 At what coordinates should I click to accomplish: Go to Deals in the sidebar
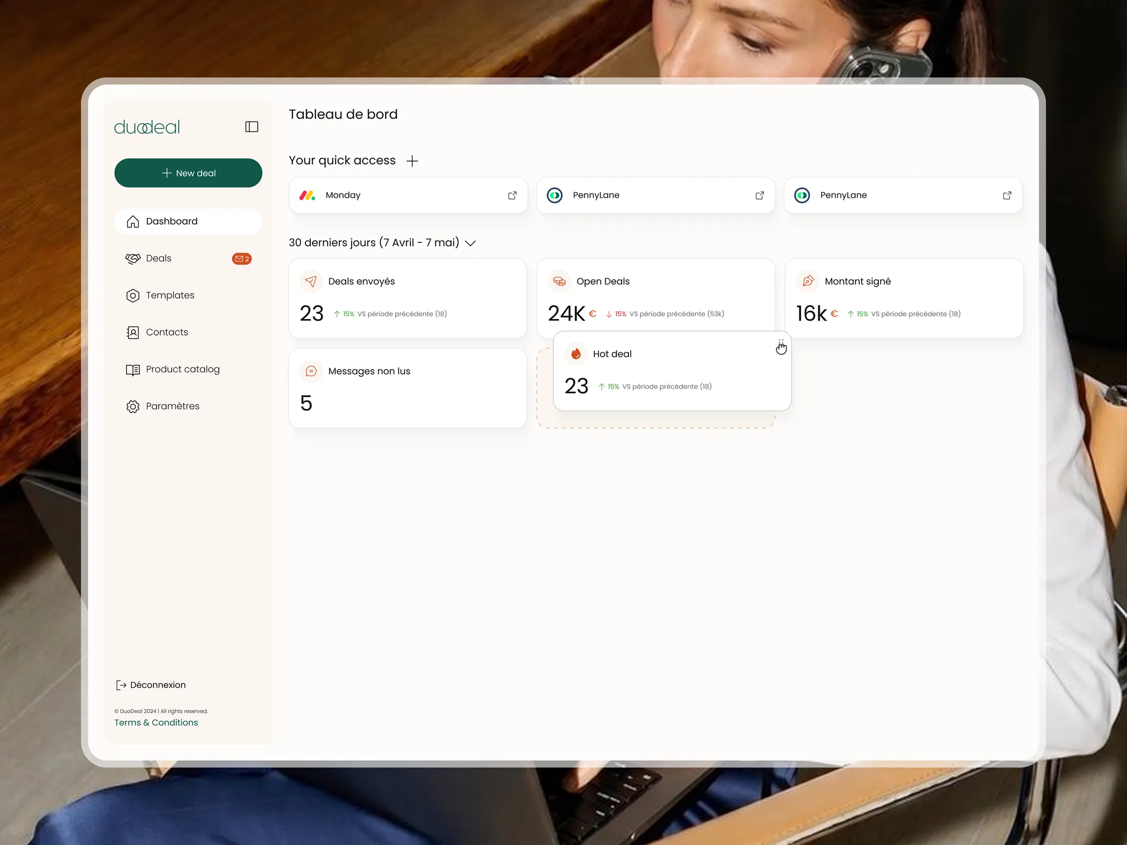click(x=188, y=258)
